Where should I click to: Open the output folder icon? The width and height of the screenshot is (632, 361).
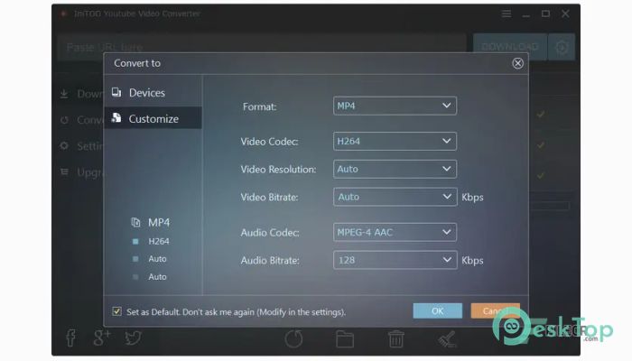(x=345, y=339)
